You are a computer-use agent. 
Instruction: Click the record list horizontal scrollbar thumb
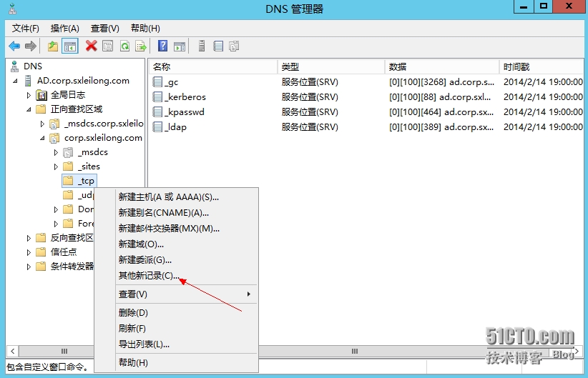tap(354, 351)
